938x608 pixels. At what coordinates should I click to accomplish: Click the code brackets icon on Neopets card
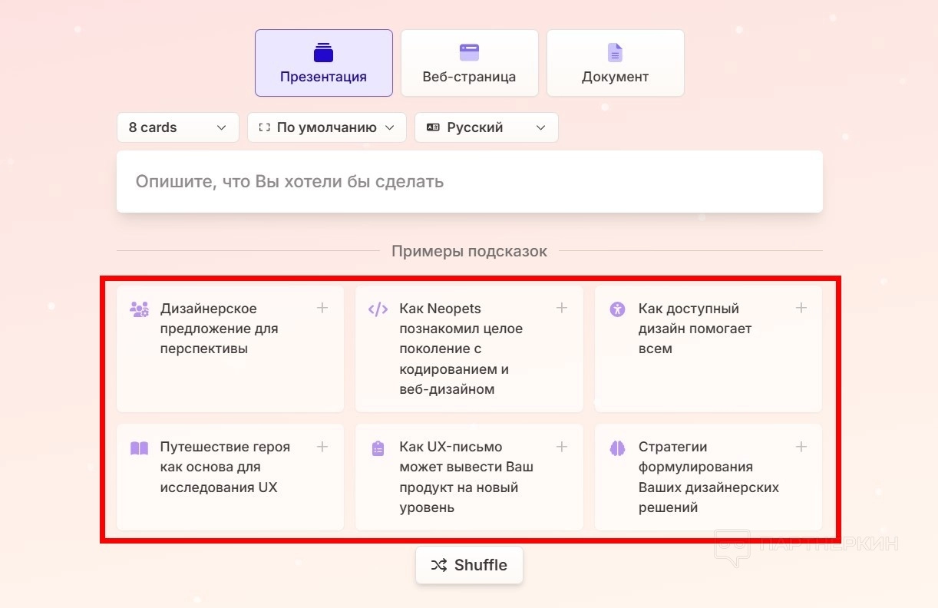click(378, 309)
